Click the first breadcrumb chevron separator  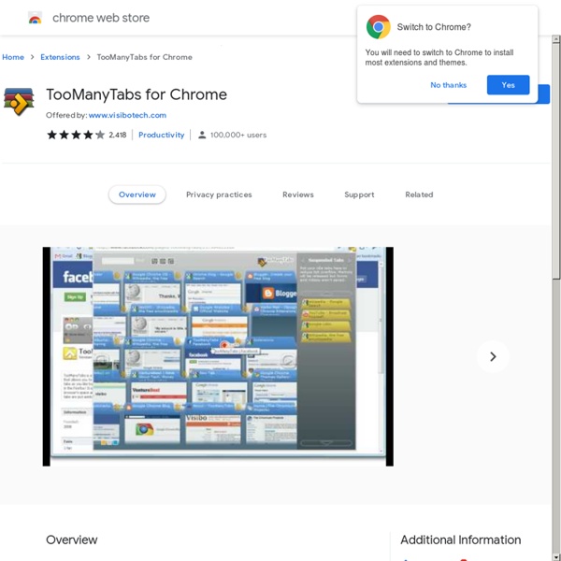(32, 57)
